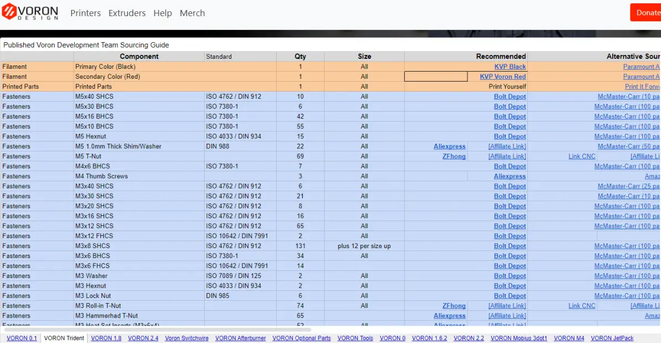Select the 'Secondary Color (Red)' cell
The image size is (661, 343).
[139, 77]
